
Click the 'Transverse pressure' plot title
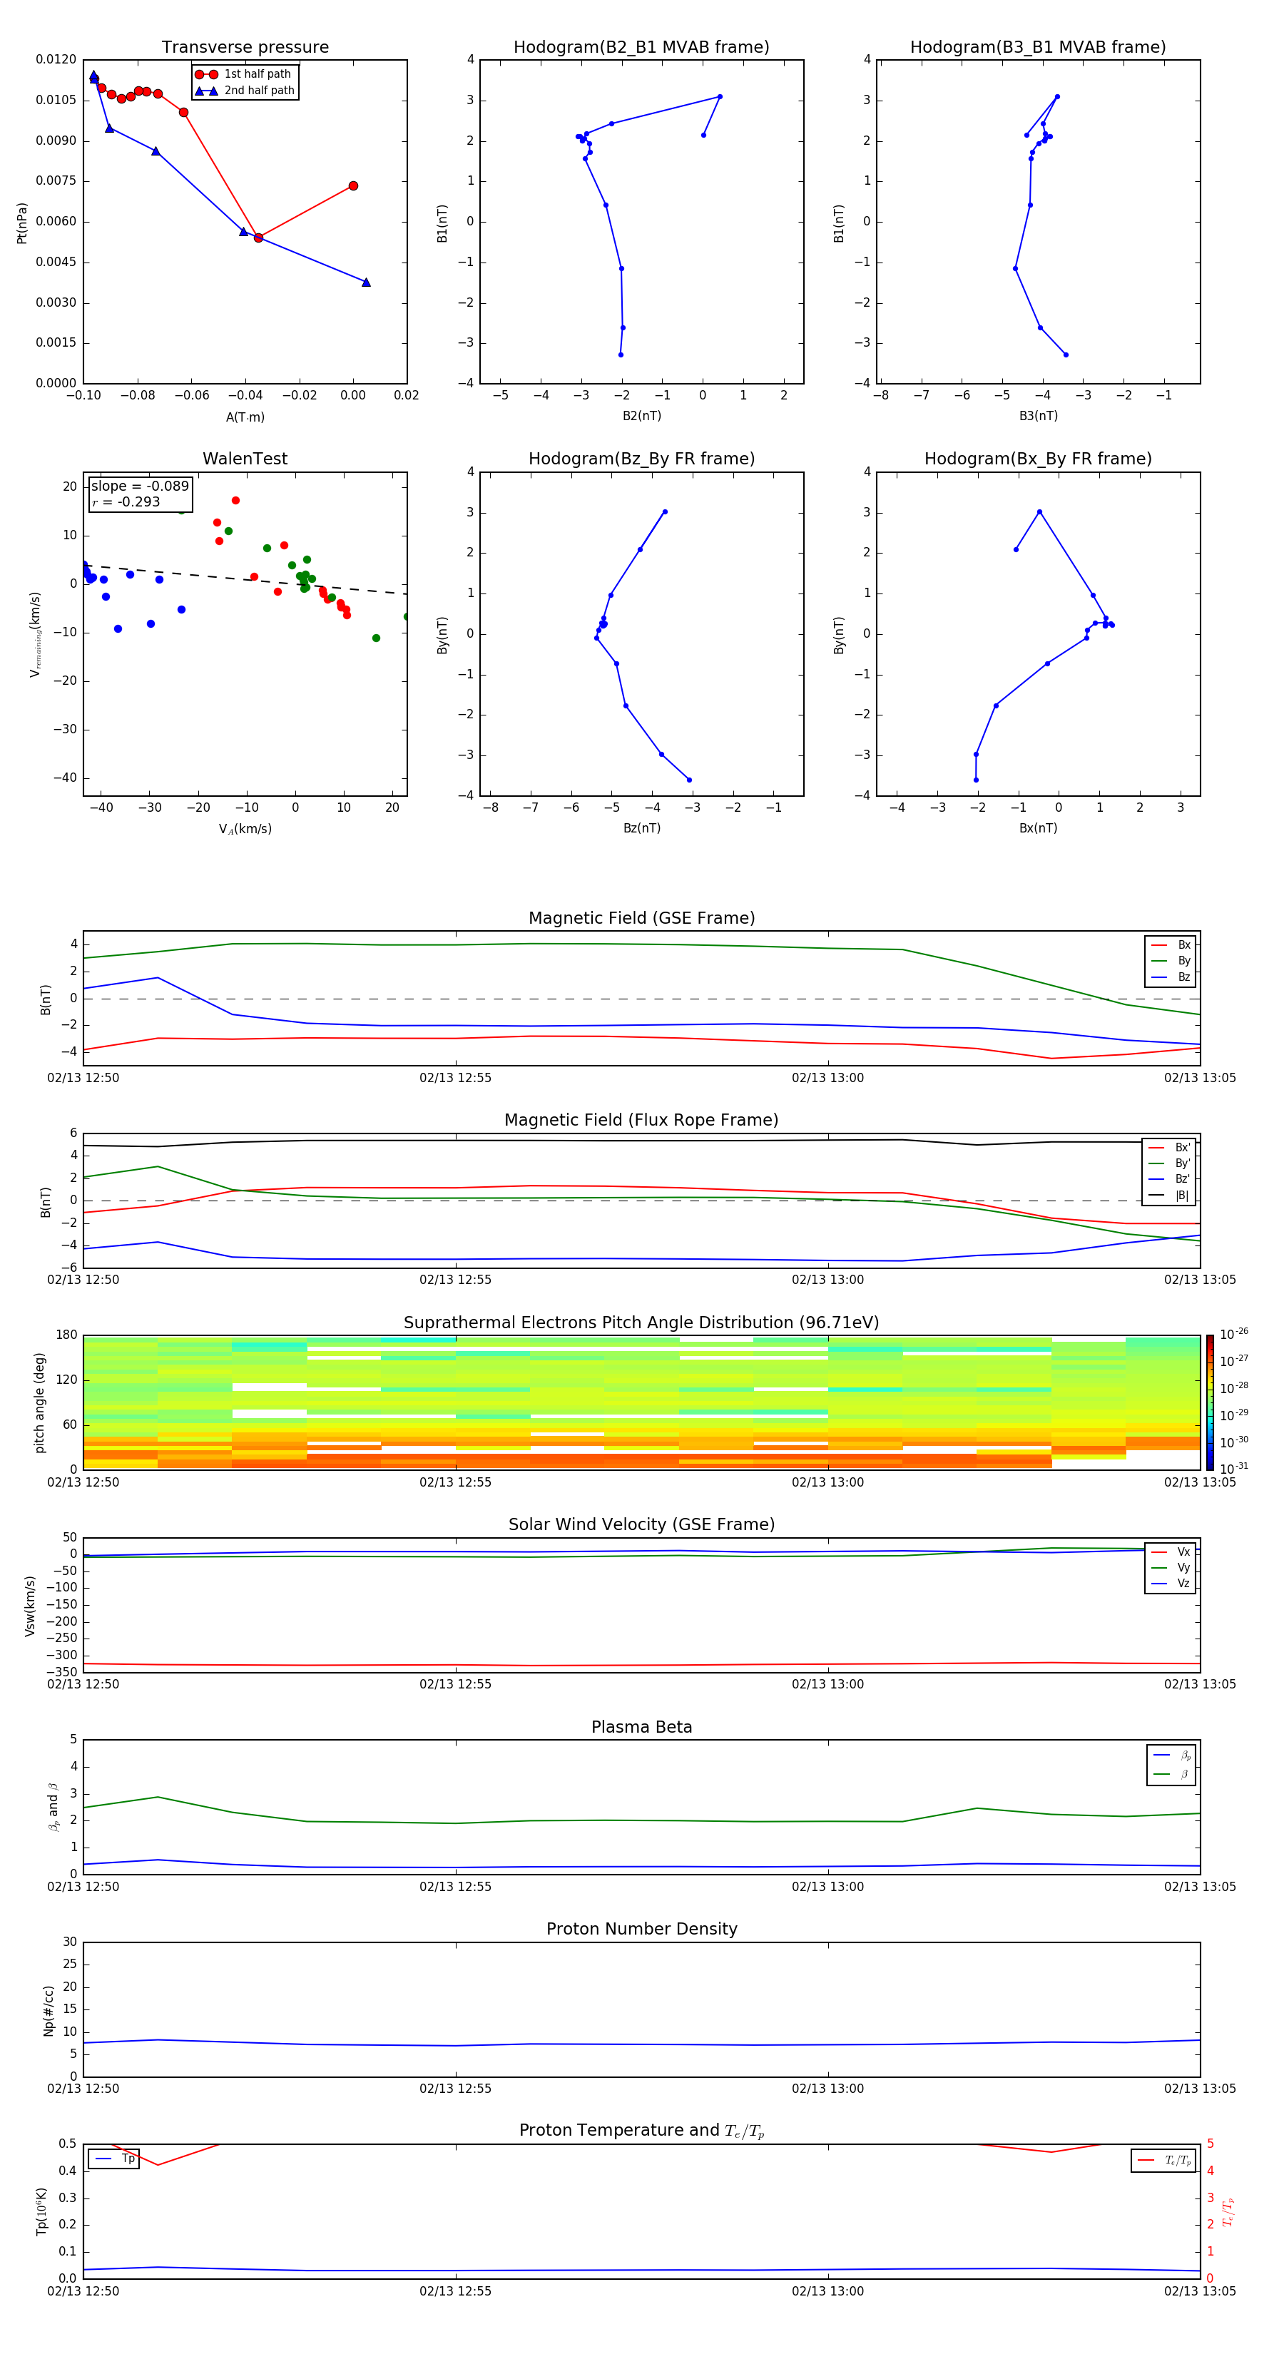[x=245, y=48]
